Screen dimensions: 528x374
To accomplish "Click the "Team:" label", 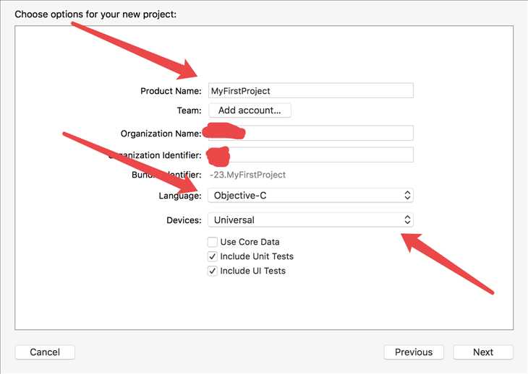I will pos(190,110).
